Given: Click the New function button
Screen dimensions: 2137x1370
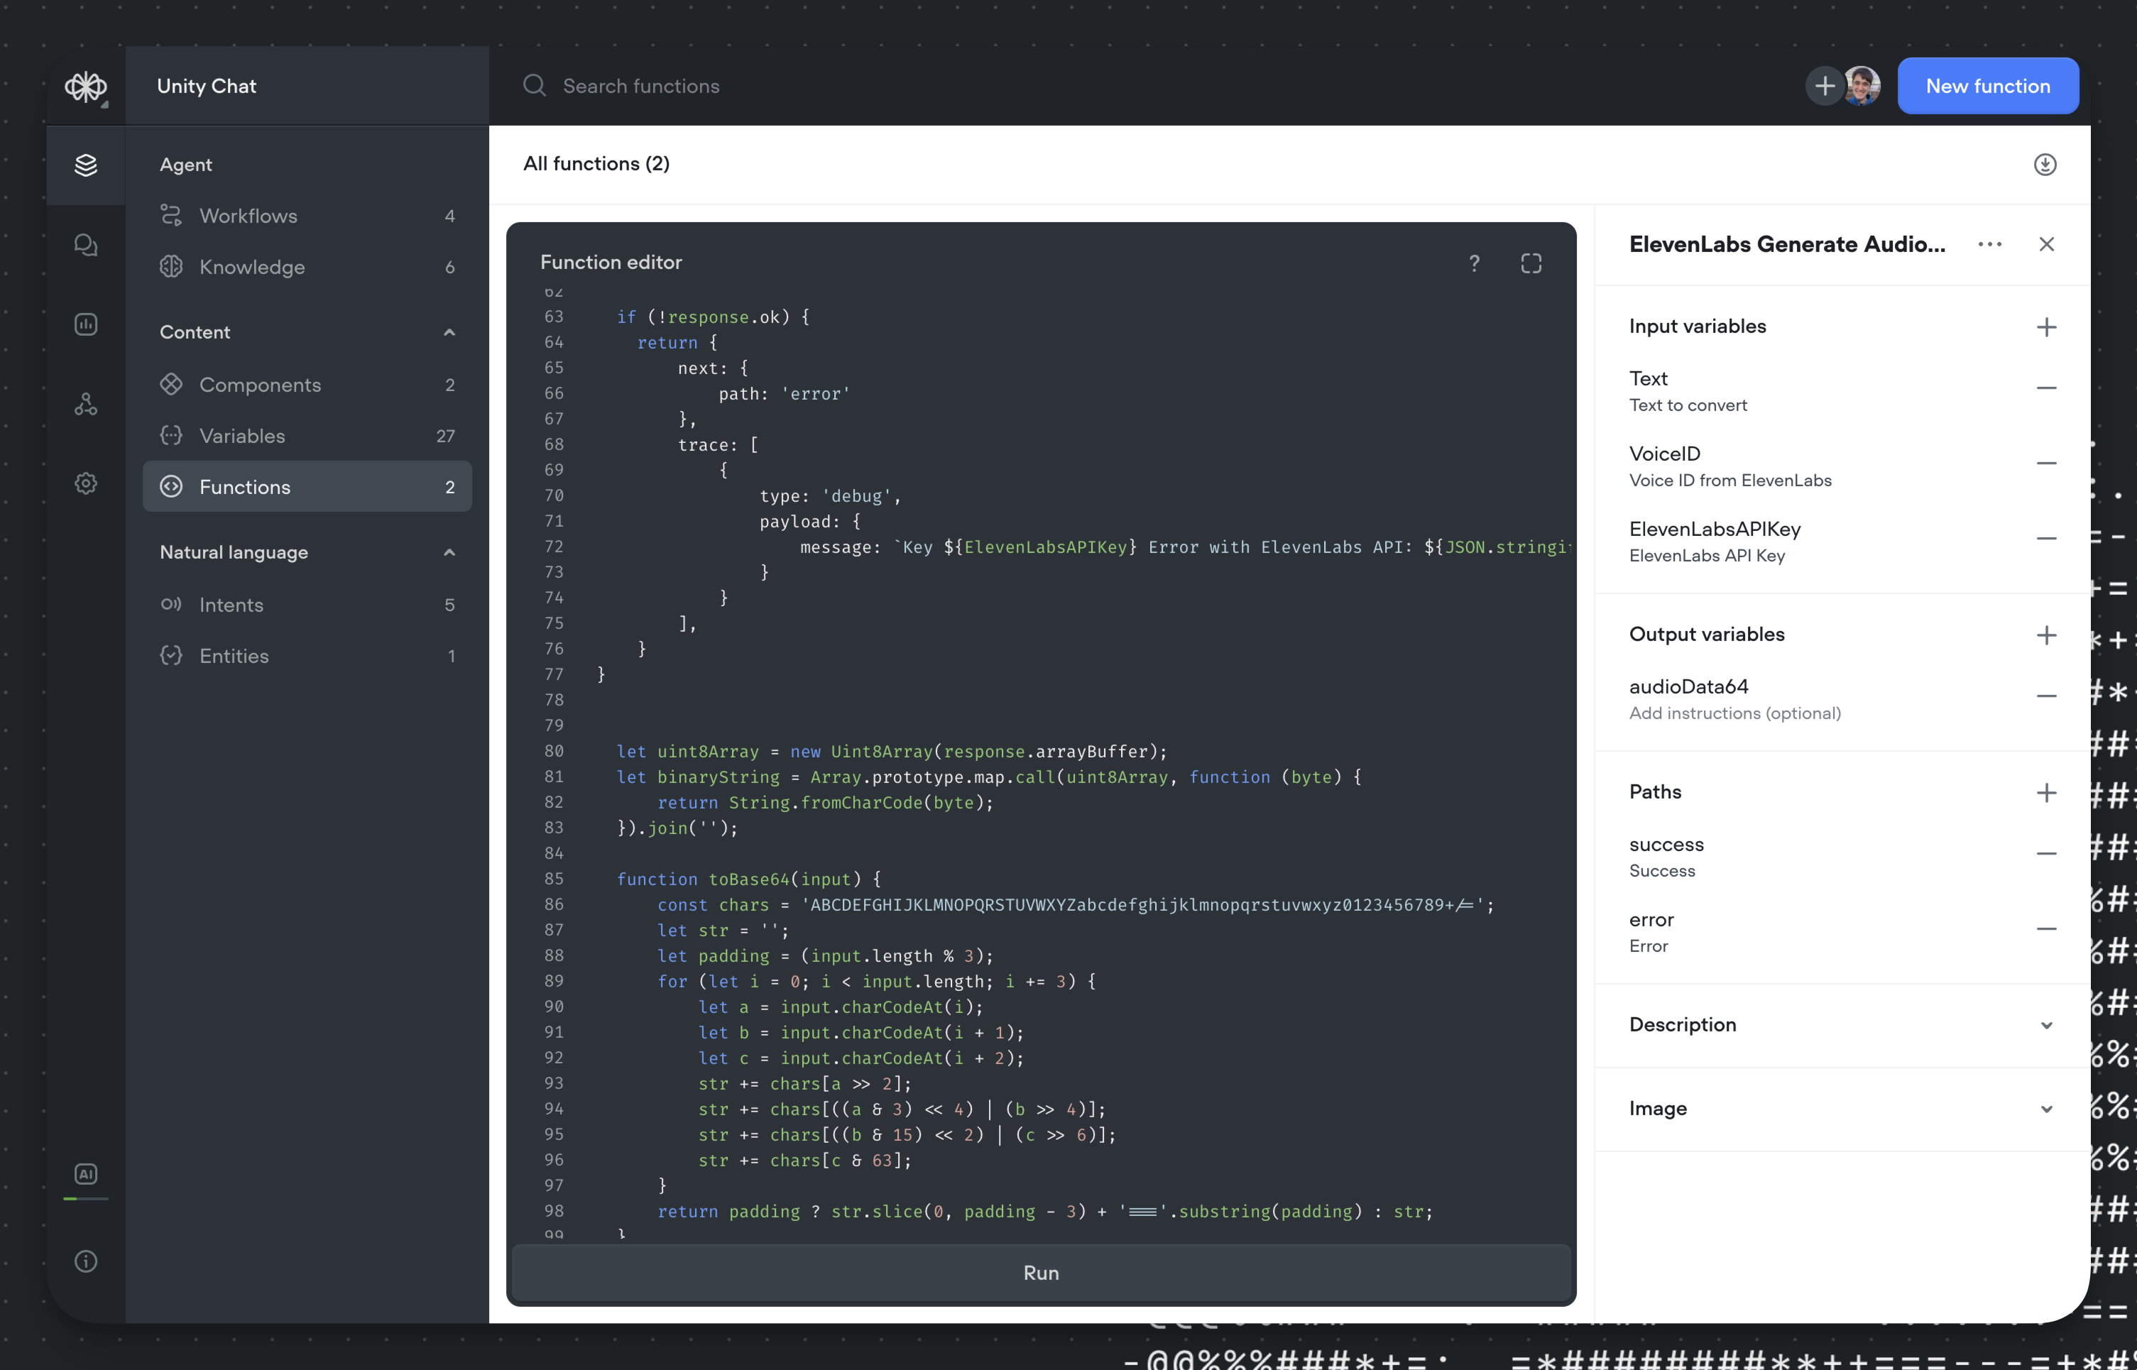Looking at the screenshot, I should (1987, 87).
